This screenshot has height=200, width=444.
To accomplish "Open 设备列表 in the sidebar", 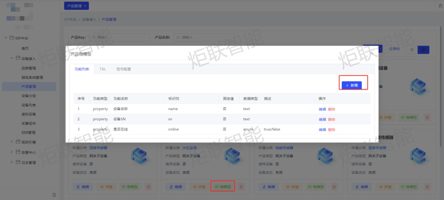I will 28,105.
